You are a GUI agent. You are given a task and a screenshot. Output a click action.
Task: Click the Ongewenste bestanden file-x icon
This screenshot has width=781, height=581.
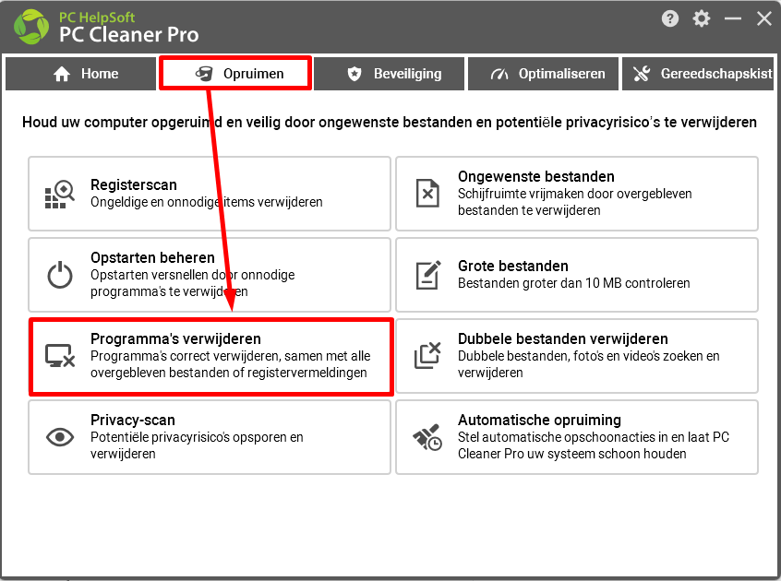point(427,193)
